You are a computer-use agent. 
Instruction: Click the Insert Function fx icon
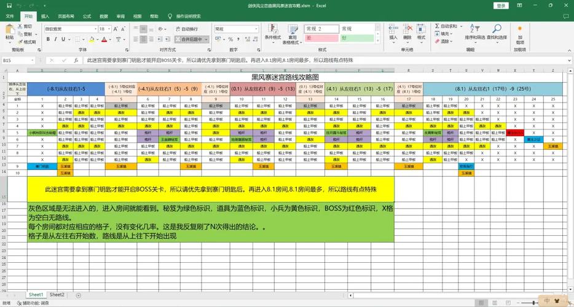click(x=76, y=61)
